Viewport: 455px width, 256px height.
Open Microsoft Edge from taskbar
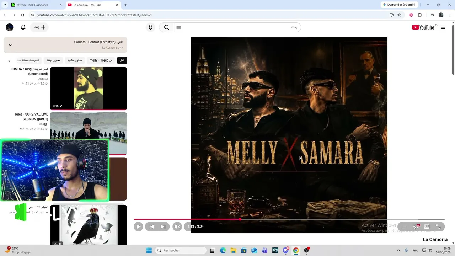click(223, 250)
